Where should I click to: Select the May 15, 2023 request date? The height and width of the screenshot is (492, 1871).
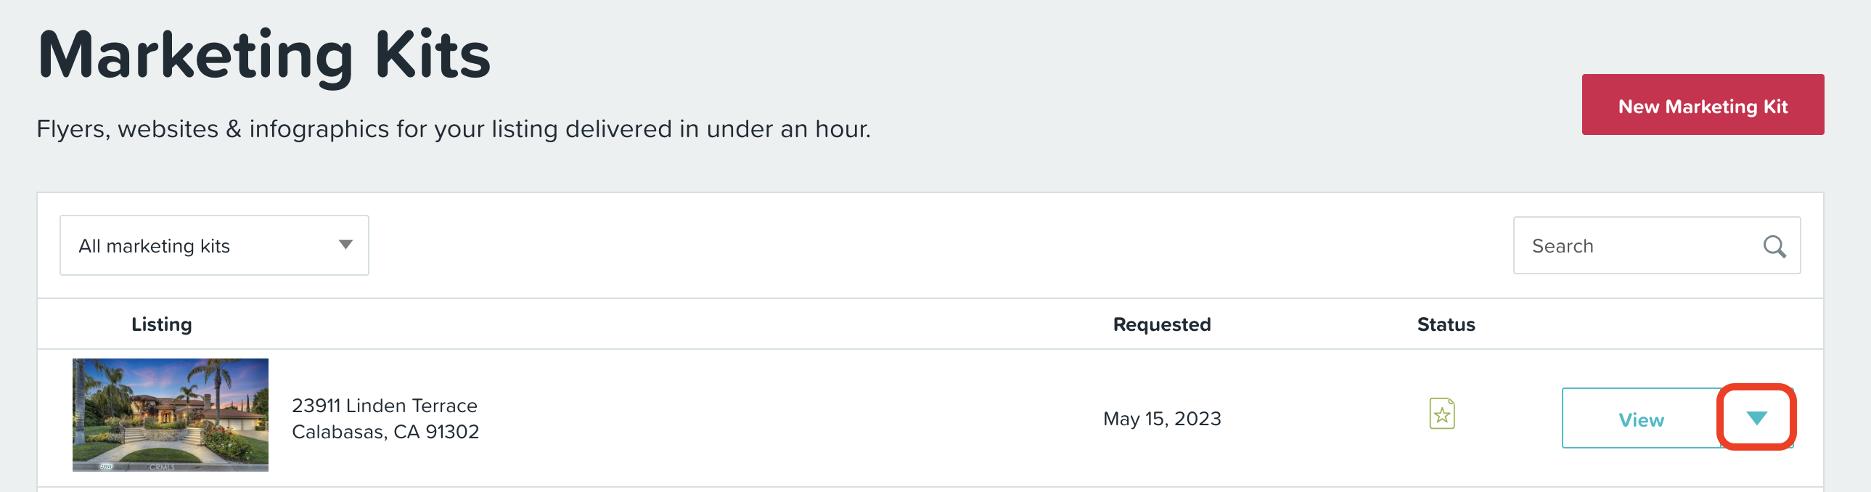pyautogui.click(x=1161, y=419)
